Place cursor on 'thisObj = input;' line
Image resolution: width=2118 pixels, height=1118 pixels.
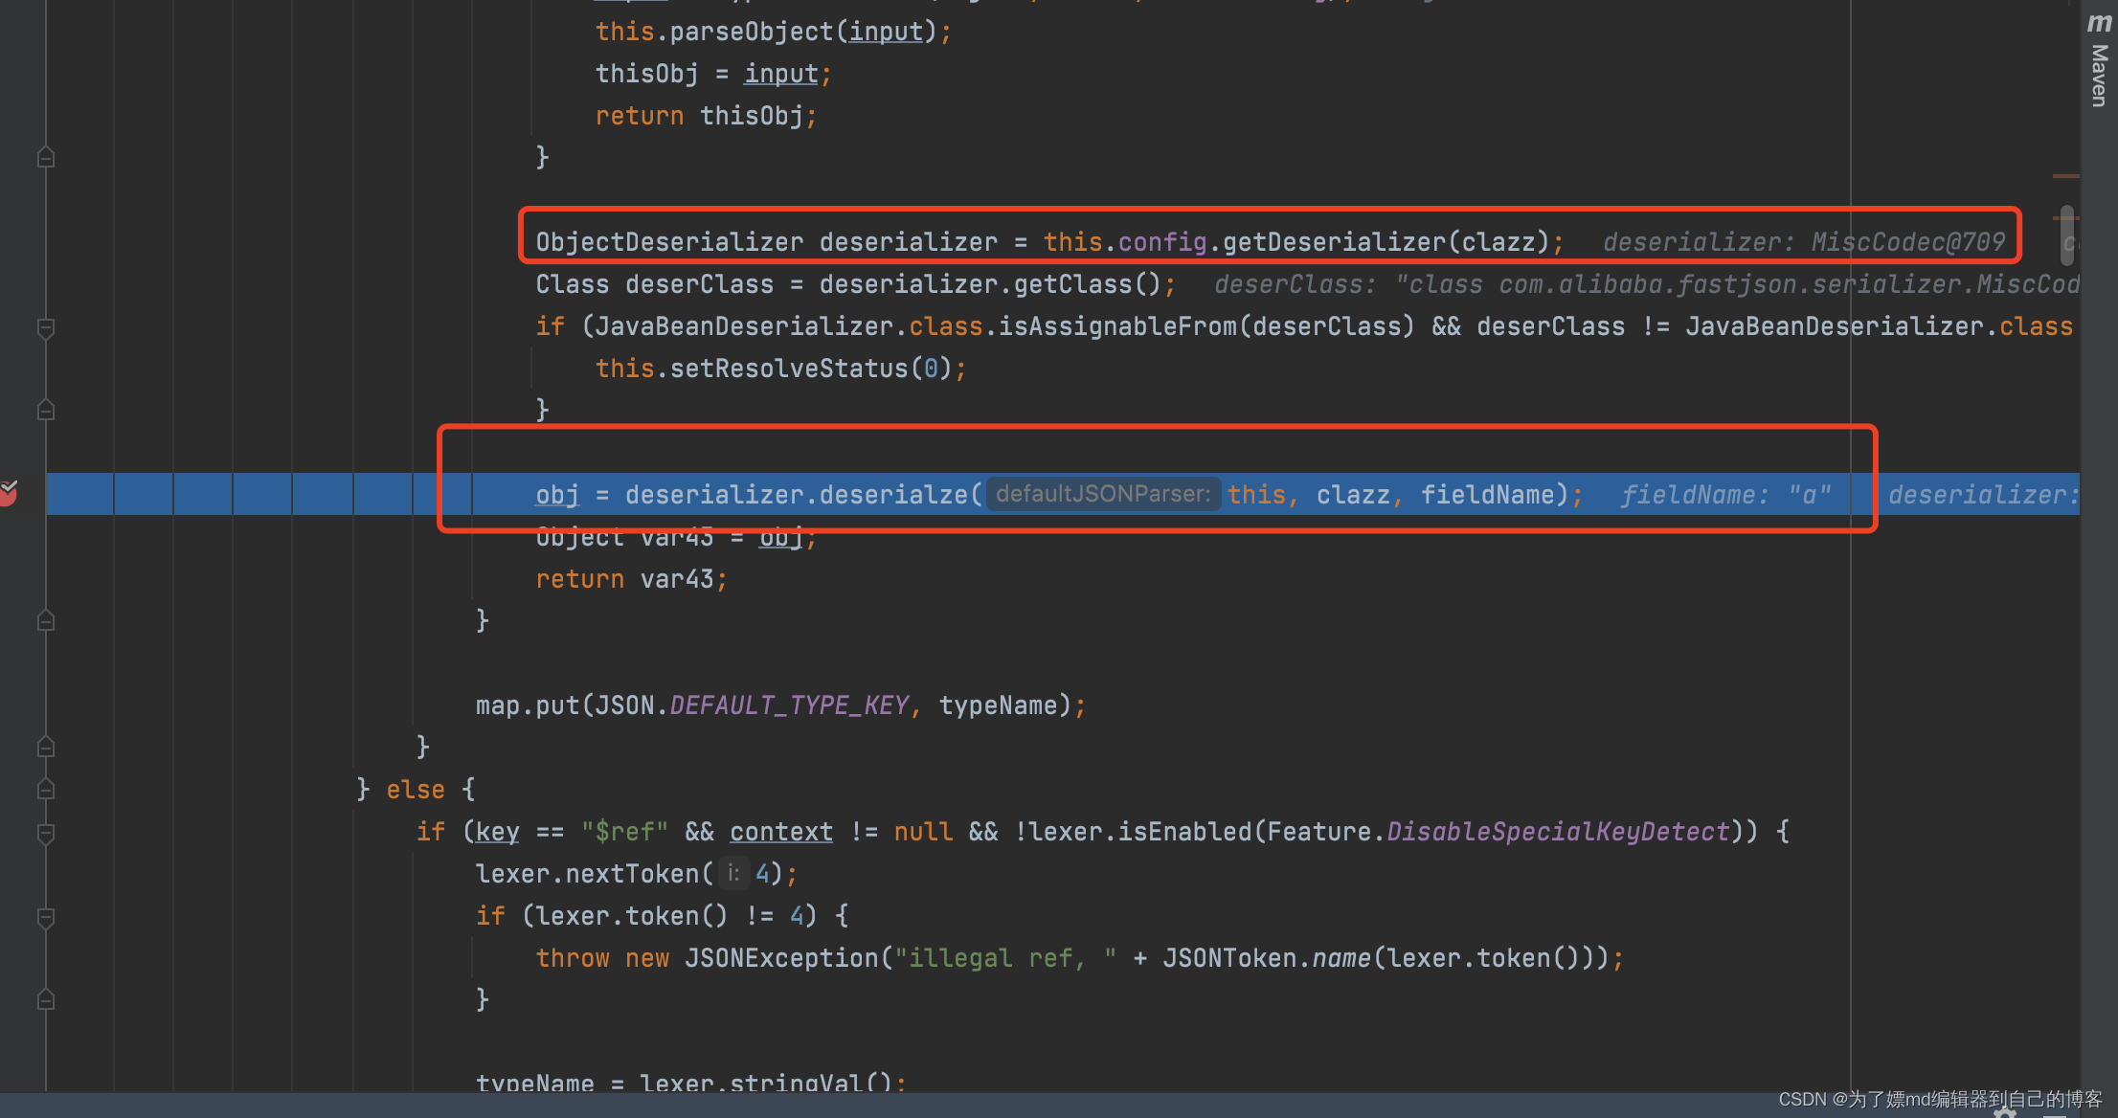[713, 74]
